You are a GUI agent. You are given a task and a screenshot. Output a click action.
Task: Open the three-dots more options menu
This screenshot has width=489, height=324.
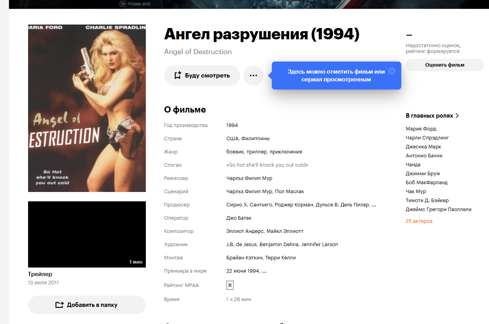(253, 76)
